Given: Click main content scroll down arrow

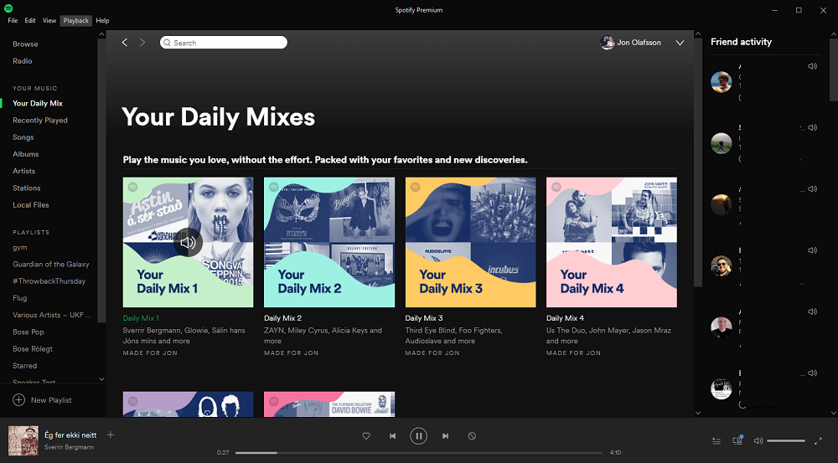Looking at the screenshot, I should click(697, 412).
